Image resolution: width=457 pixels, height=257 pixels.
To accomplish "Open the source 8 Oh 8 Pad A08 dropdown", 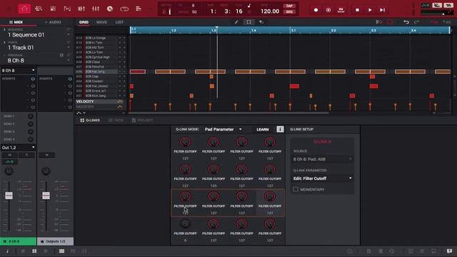I will 322,159.
